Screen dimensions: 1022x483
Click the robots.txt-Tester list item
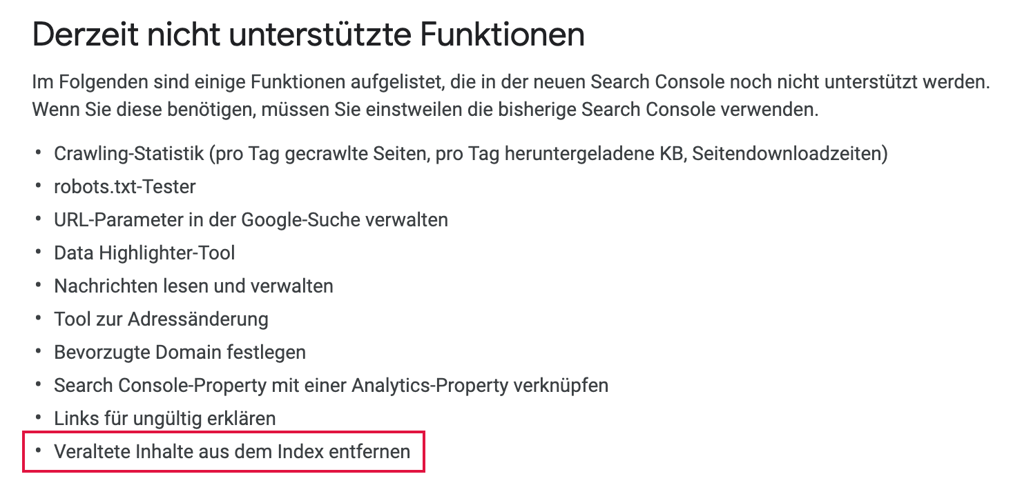click(x=125, y=186)
